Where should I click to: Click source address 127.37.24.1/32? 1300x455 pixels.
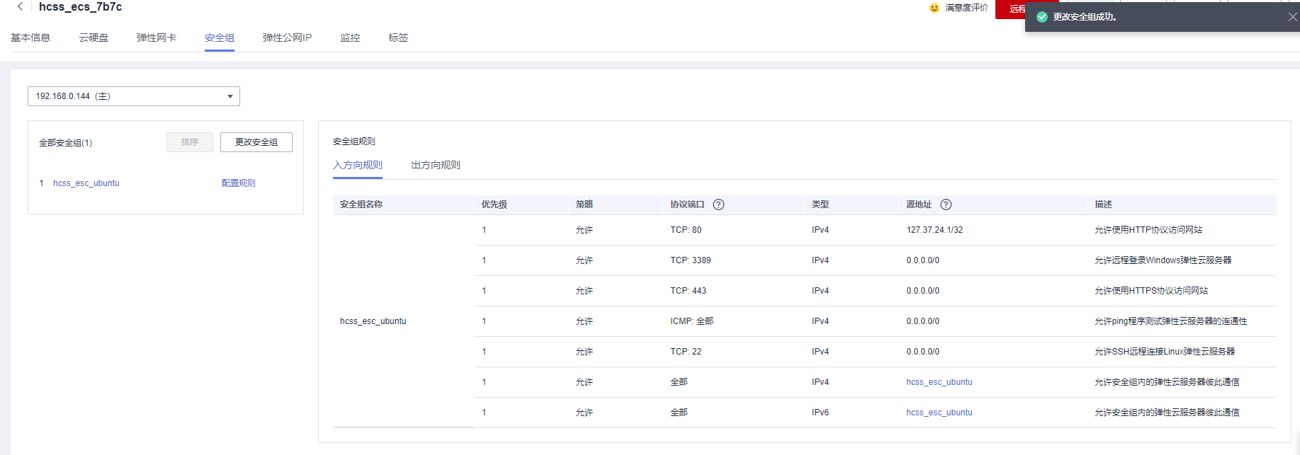click(x=934, y=230)
